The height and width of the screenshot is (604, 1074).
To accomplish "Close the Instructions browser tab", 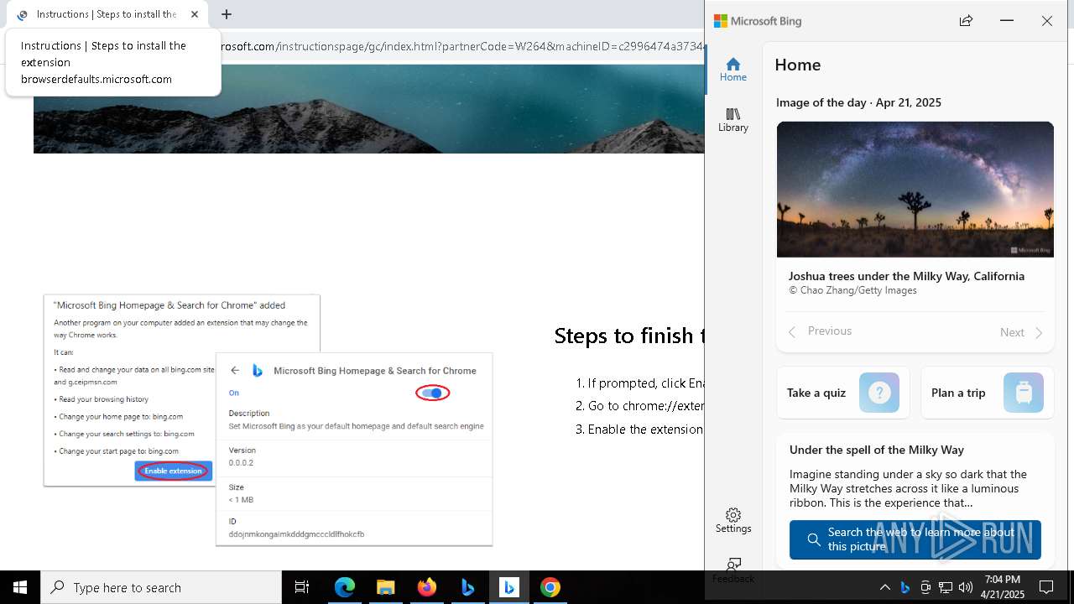I will 195,14.
